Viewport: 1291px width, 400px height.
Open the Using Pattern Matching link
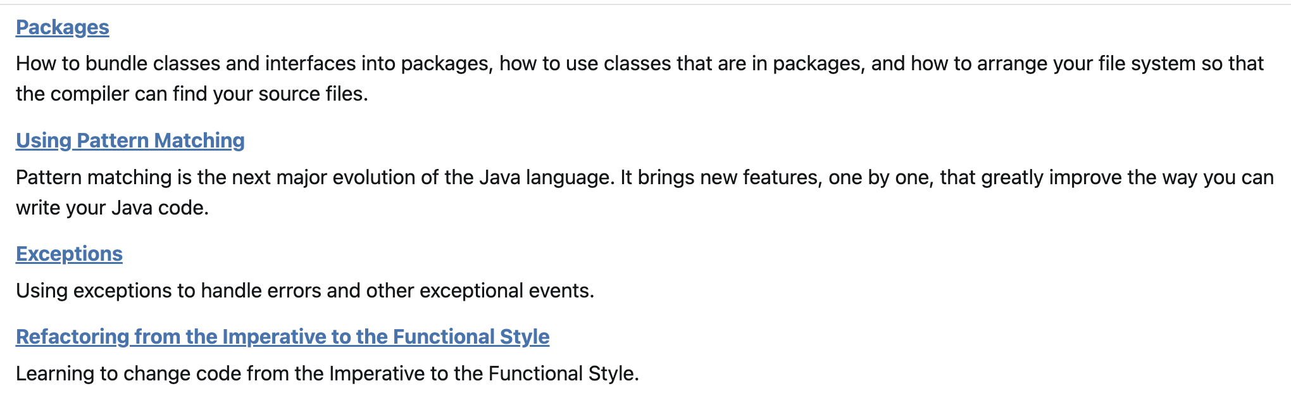[130, 141]
